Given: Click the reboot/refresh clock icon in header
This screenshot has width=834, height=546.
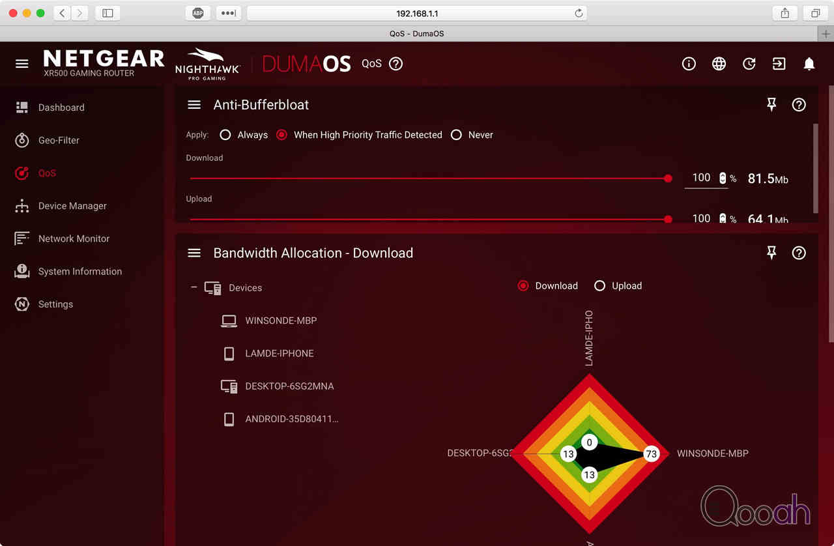Looking at the screenshot, I should [749, 64].
